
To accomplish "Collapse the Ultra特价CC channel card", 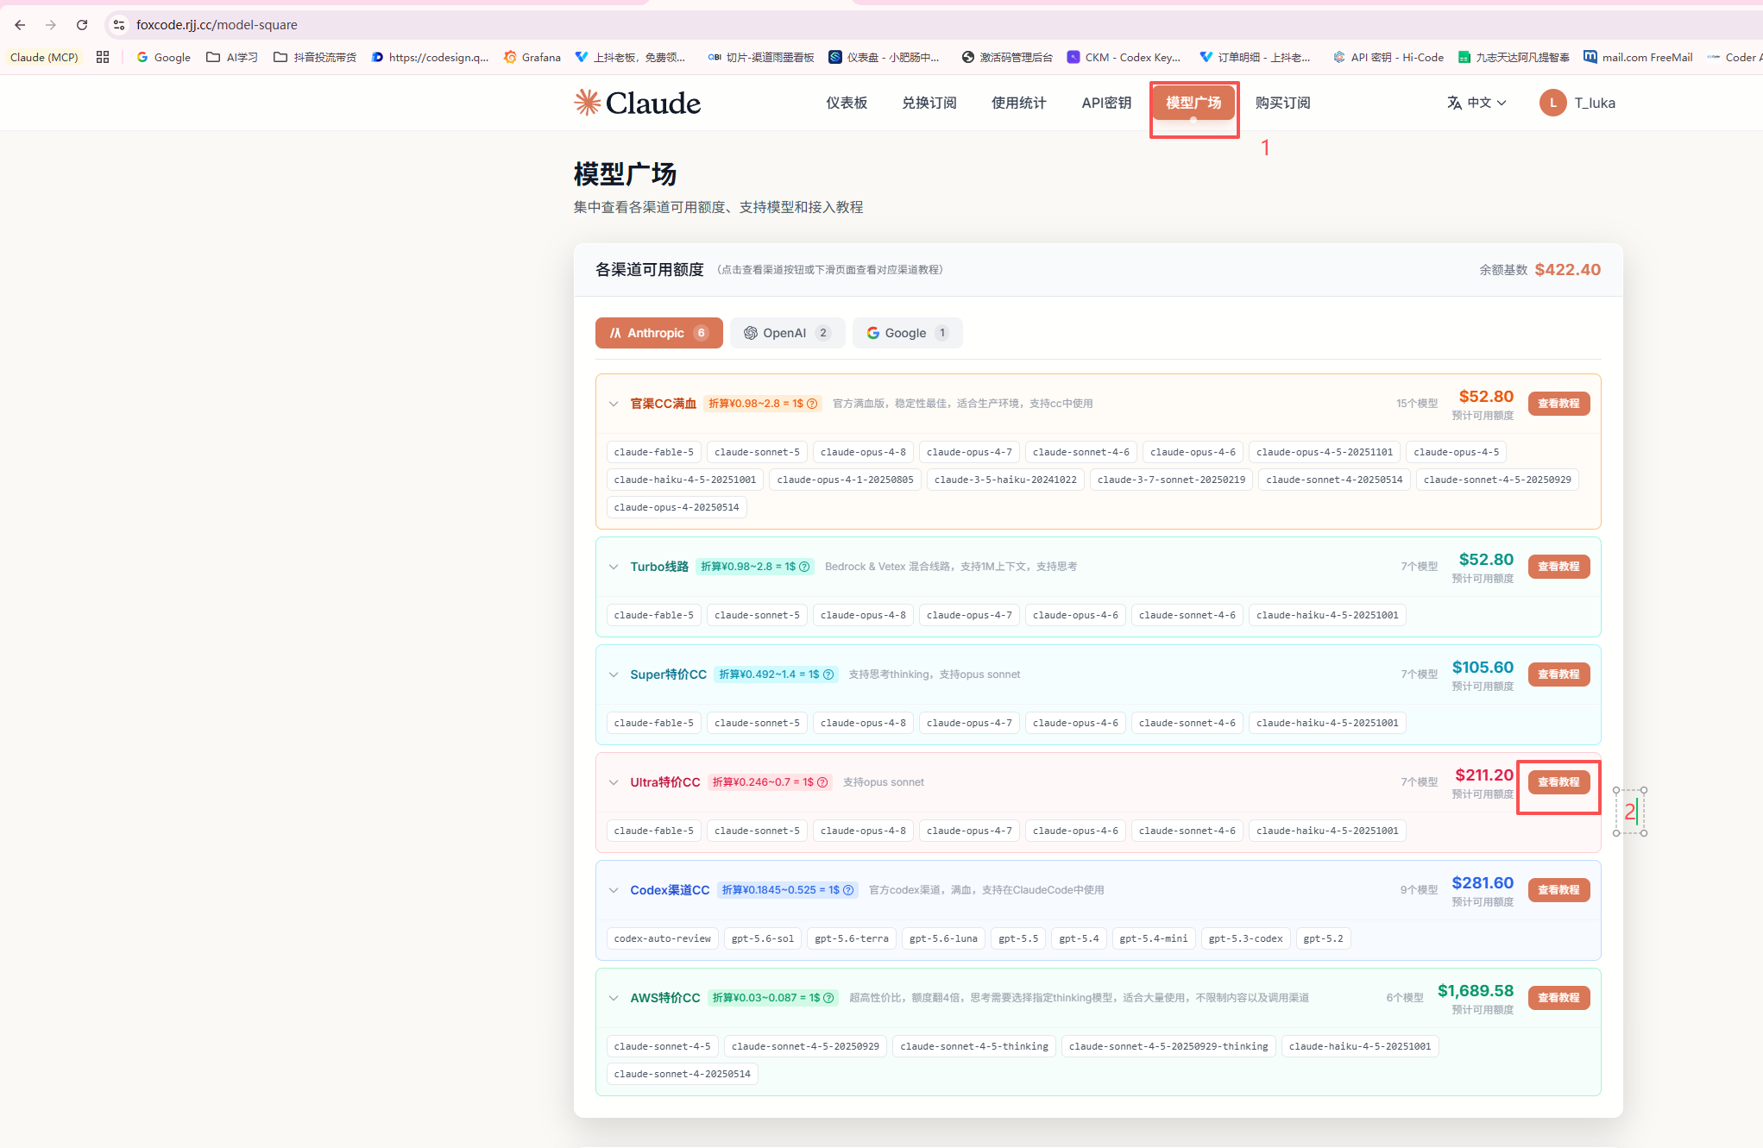I will (614, 782).
